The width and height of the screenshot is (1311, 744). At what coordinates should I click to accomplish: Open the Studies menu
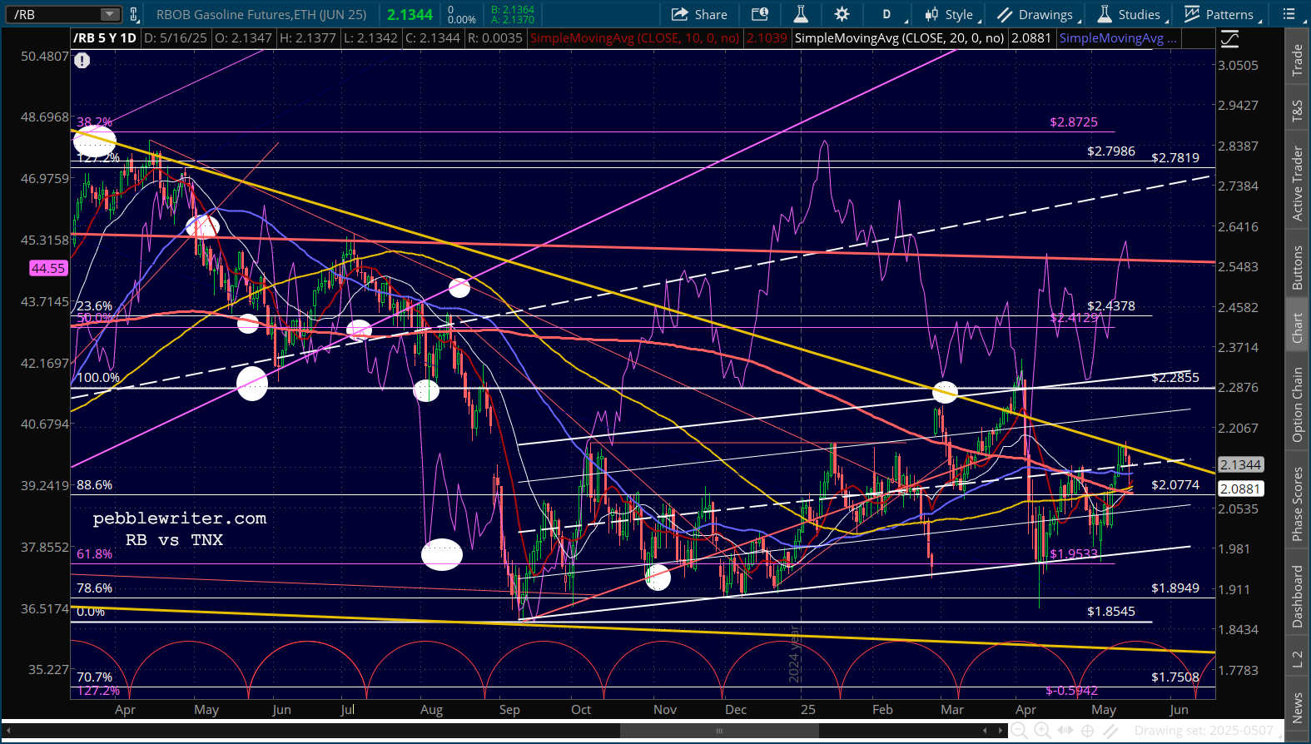tap(1130, 14)
